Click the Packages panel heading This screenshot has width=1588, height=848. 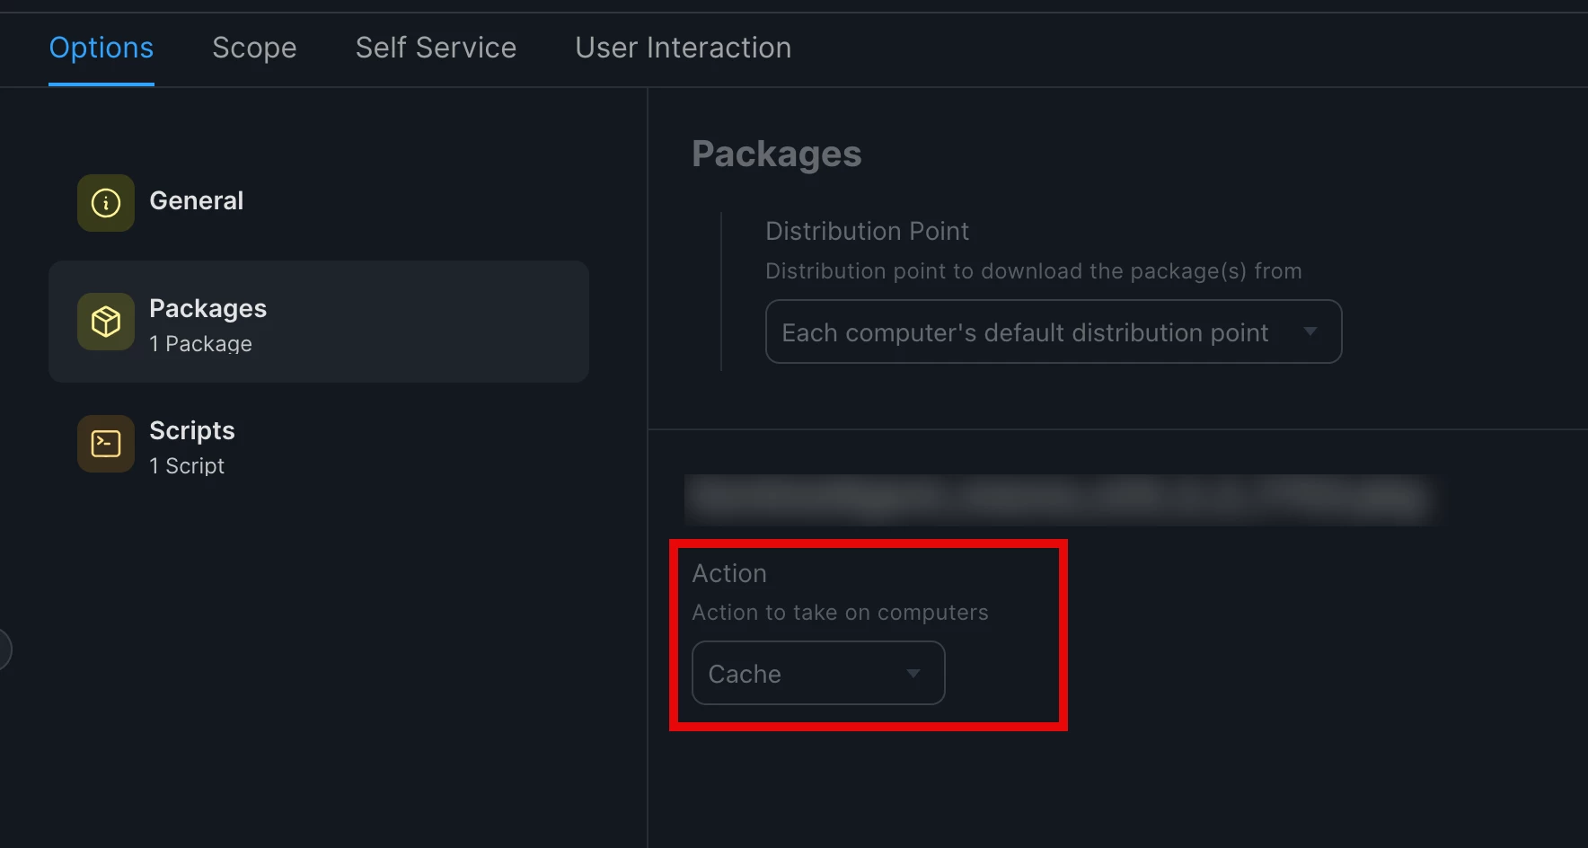(x=777, y=154)
